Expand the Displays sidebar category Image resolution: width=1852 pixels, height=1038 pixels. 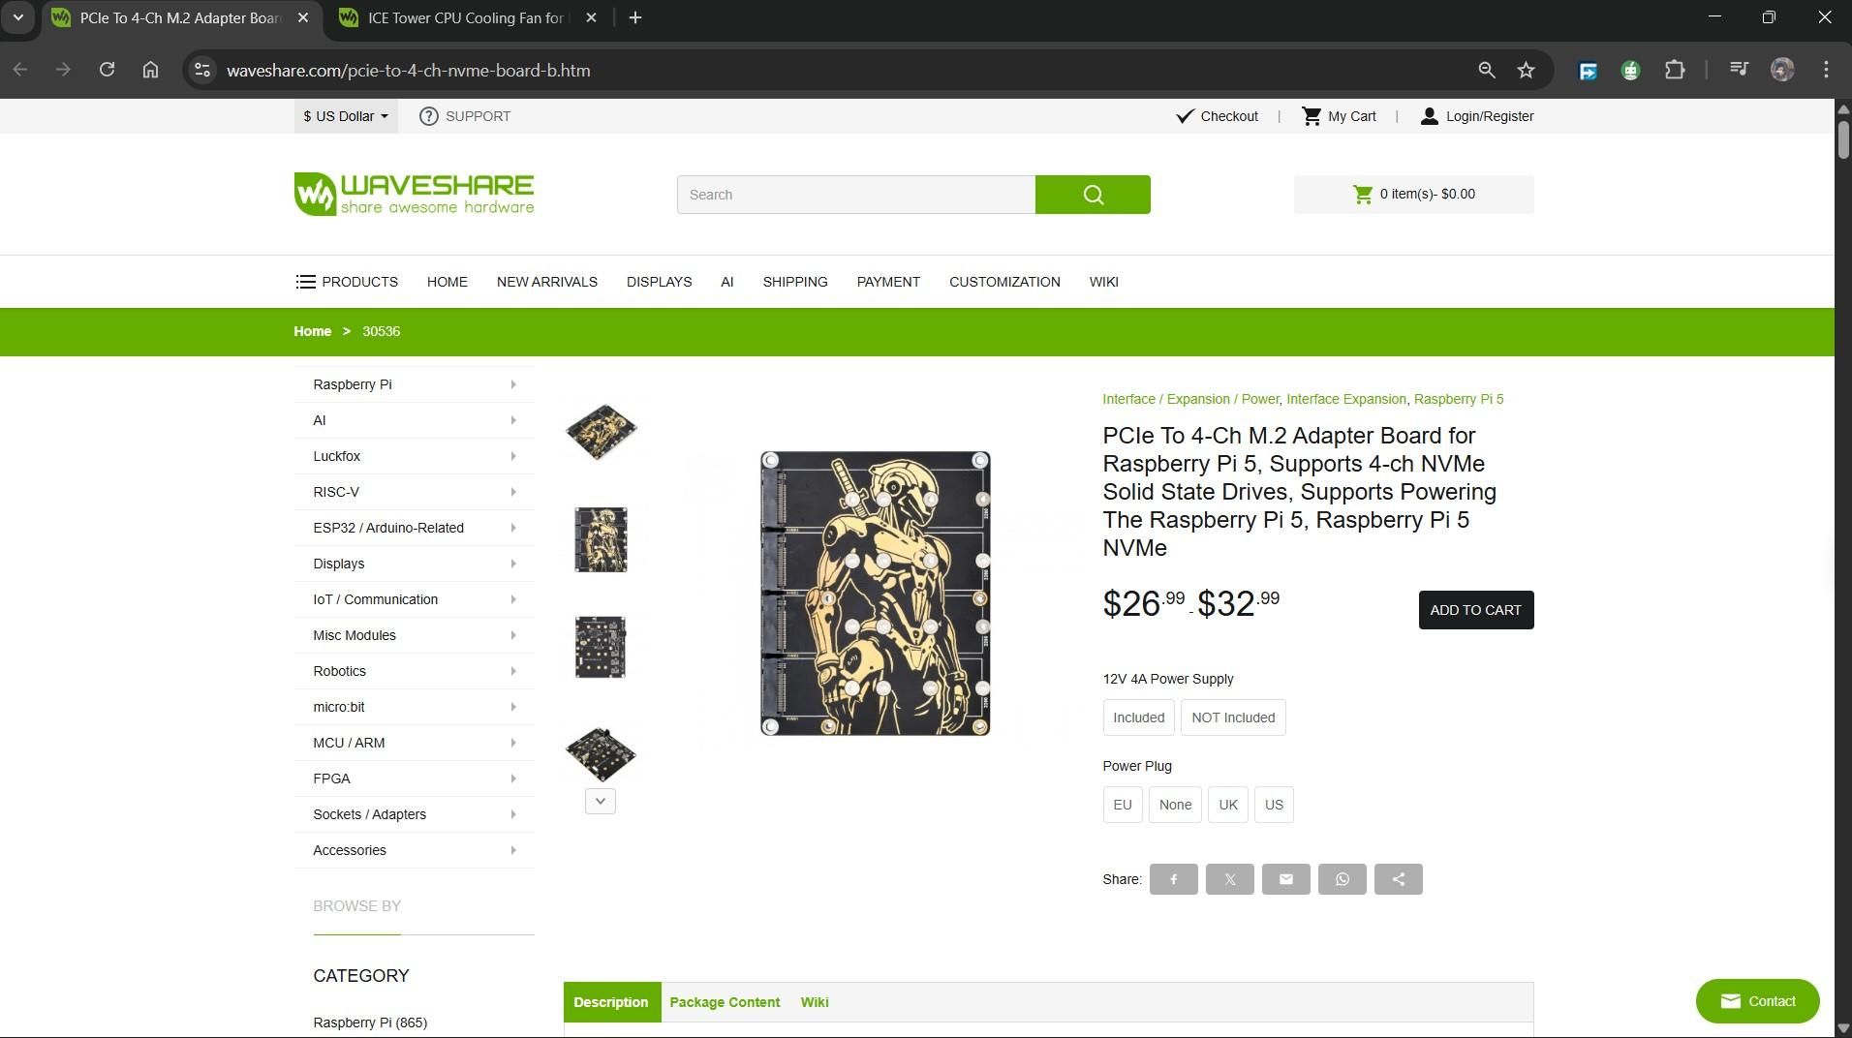click(414, 564)
